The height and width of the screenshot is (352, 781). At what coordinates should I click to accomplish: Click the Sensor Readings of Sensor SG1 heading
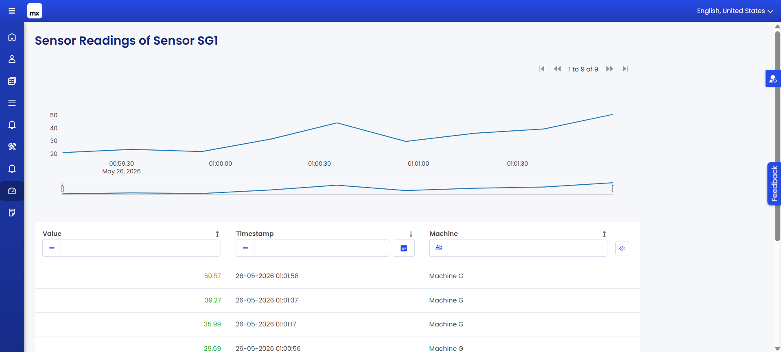127,41
